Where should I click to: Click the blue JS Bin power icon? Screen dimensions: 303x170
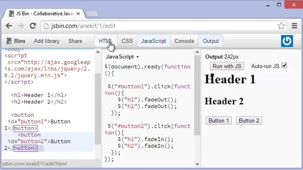287,41
